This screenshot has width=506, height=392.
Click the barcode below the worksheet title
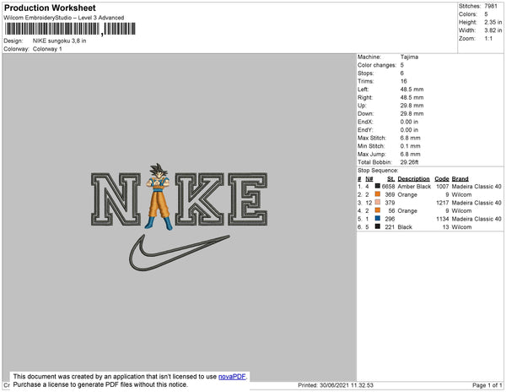(x=70, y=29)
